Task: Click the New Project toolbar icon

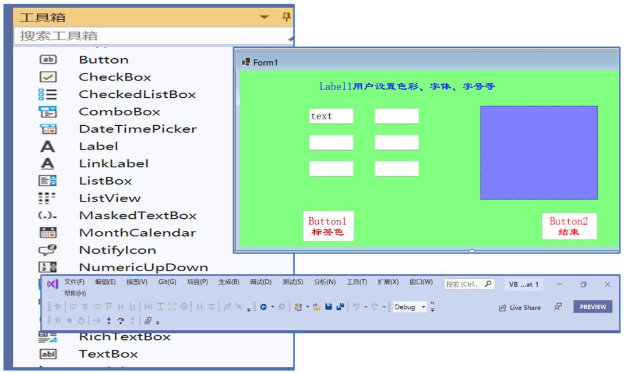Action: point(298,307)
